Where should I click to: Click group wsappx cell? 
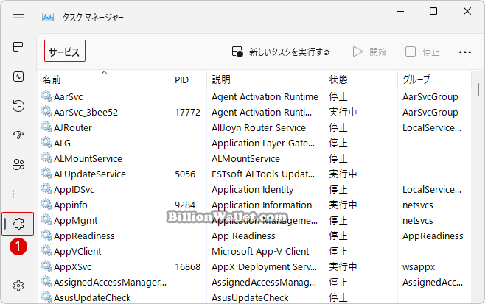click(419, 267)
